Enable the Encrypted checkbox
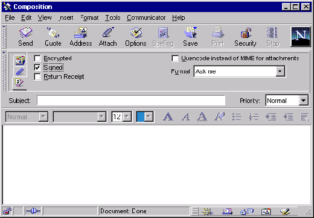 click(37, 58)
